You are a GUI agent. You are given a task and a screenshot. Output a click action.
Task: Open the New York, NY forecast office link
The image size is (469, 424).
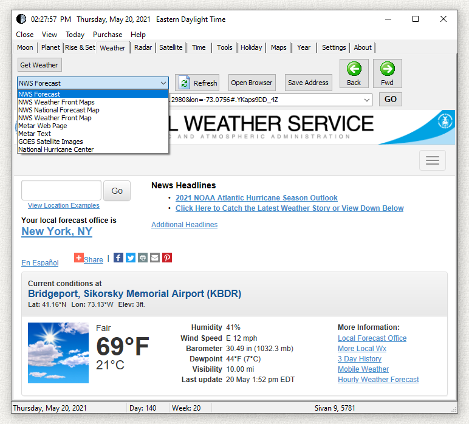point(57,231)
